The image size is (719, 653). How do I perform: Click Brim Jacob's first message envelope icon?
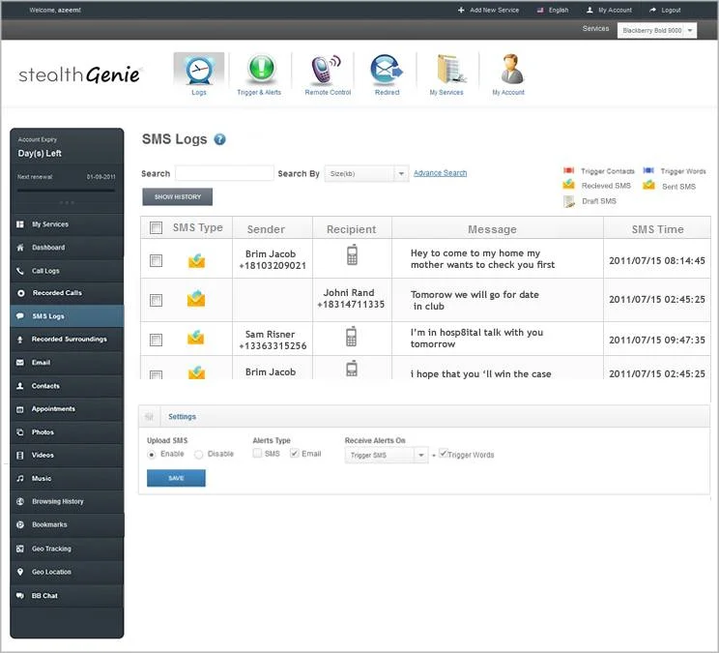(196, 260)
